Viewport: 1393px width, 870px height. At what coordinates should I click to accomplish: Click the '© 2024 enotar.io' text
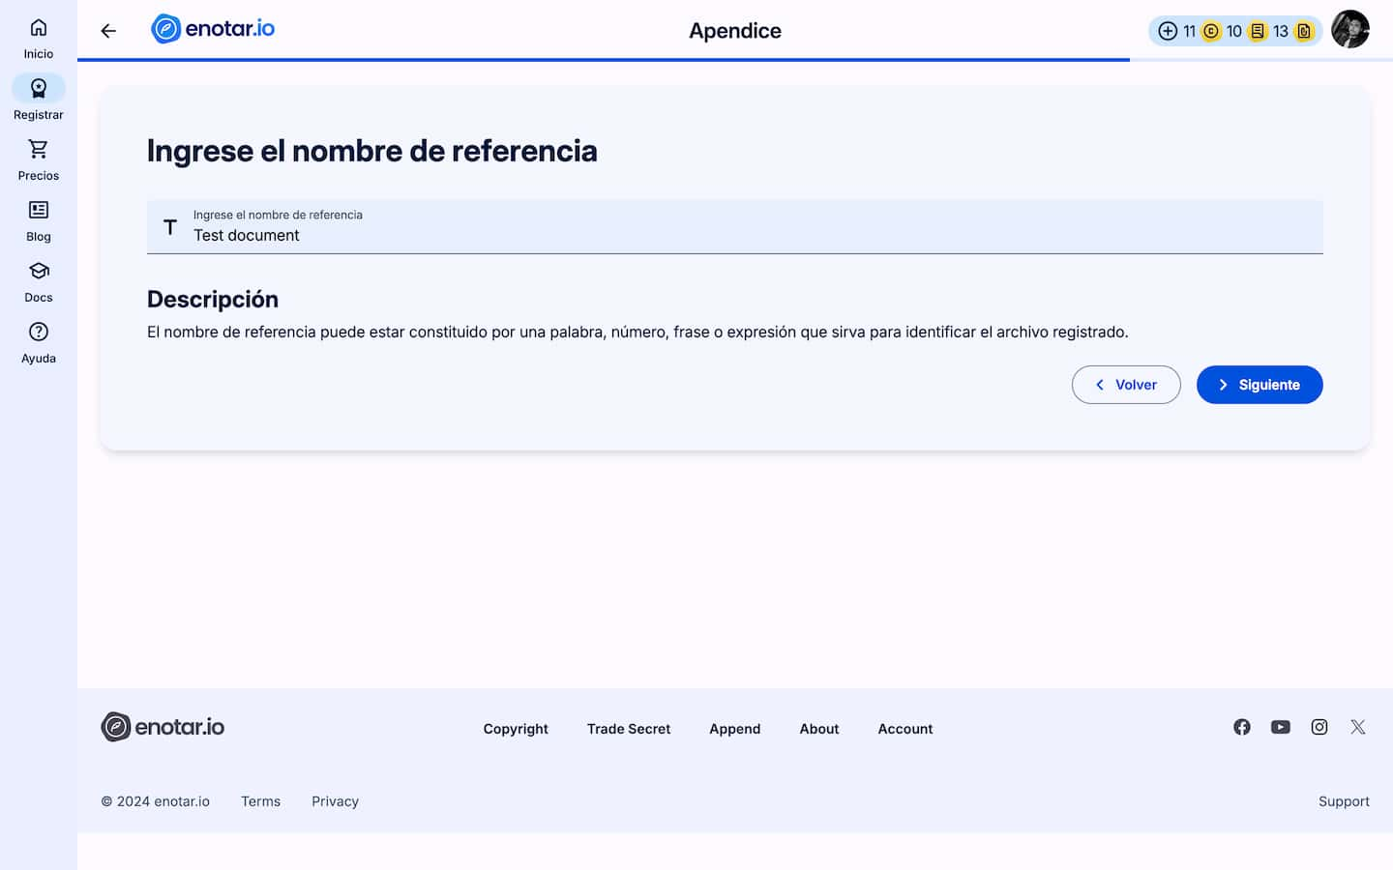156,801
